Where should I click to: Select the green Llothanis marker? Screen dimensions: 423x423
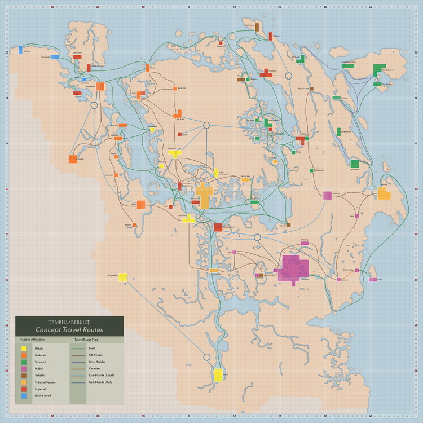(x=336, y=98)
